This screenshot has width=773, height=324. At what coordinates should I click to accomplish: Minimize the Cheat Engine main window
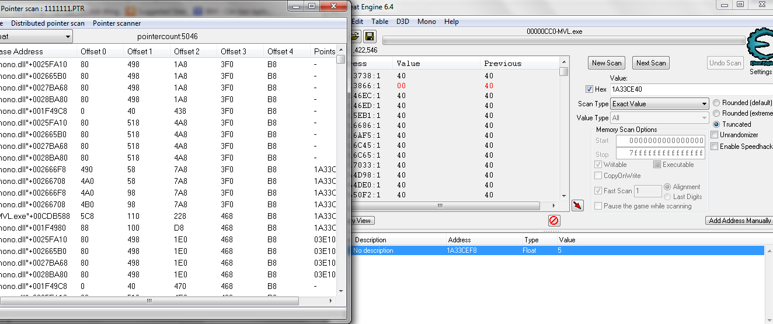[x=726, y=4]
